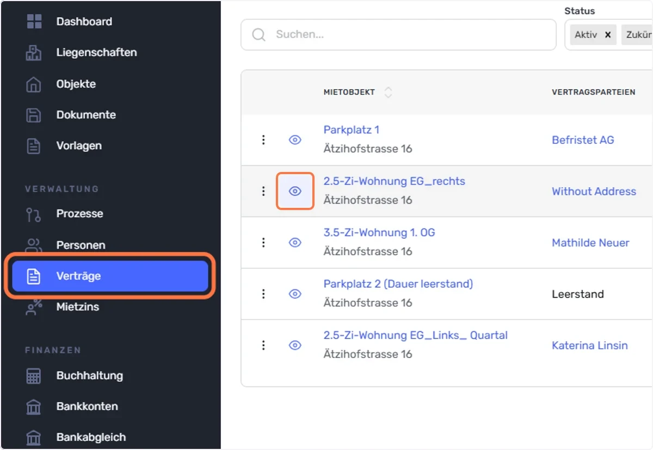Open the 2.5-Zi-Wohnung EG_Links_ Quartal link
This screenshot has width=653, height=450.
tap(416, 335)
